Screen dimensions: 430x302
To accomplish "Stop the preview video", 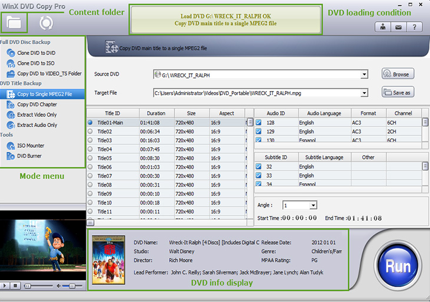I will tap(15, 286).
